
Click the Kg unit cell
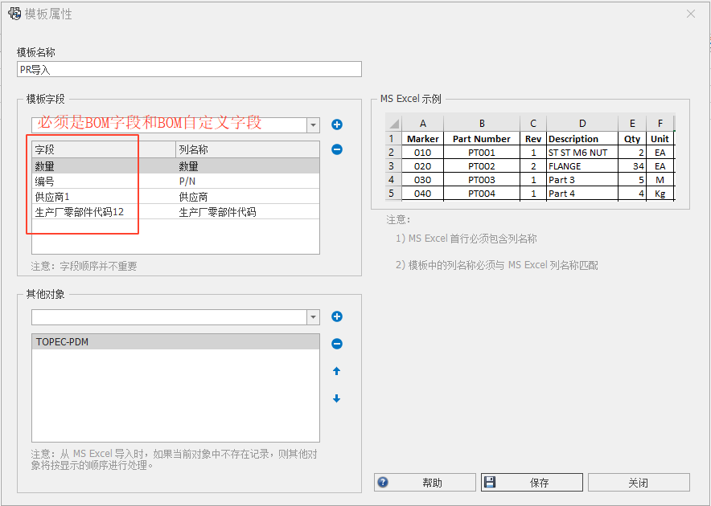[x=660, y=193]
